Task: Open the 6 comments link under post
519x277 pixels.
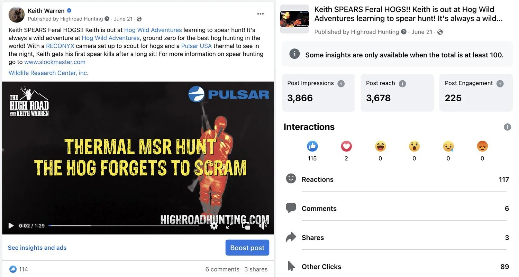Action: tap(222, 269)
